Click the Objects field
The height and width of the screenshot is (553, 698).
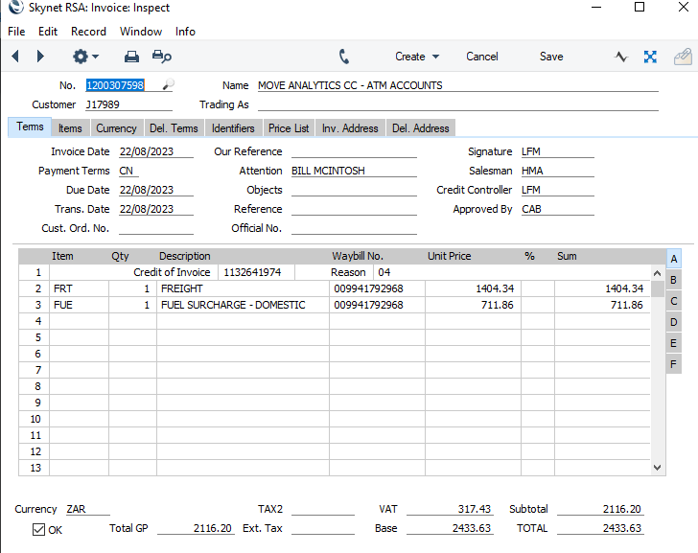pyautogui.click(x=354, y=190)
